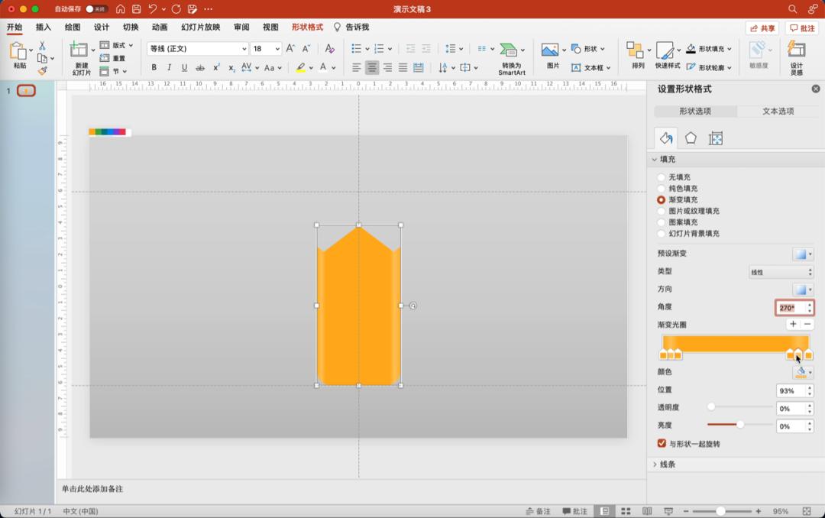
Task: Open the 插入 ribbon tab
Action: (x=44, y=28)
